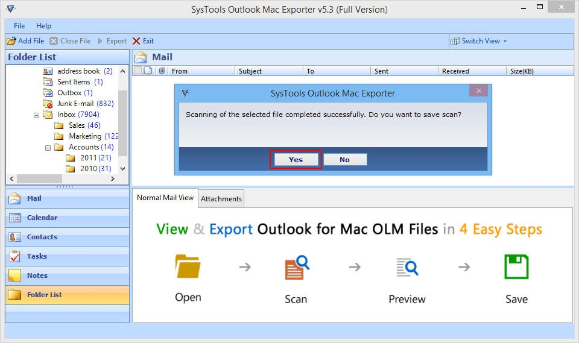
Task: Toggle the select-all checkbox in mail header
Action: tap(138, 71)
